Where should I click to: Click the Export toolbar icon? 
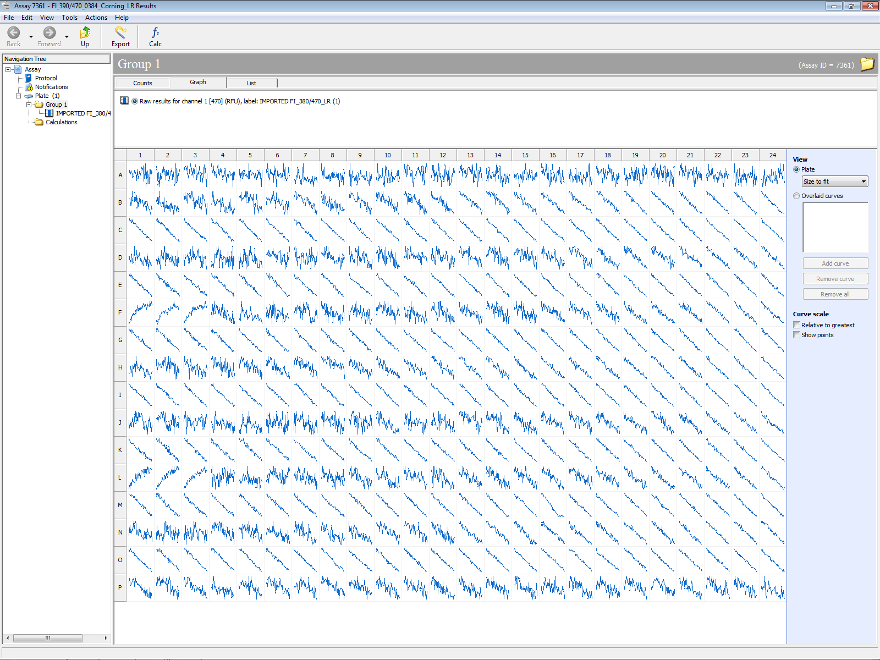click(x=120, y=33)
